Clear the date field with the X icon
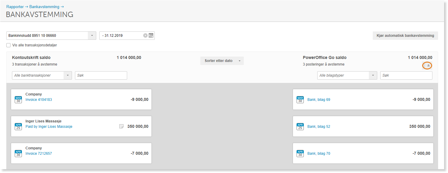Image resolution: width=448 pixels, height=173 pixels. 145,36
